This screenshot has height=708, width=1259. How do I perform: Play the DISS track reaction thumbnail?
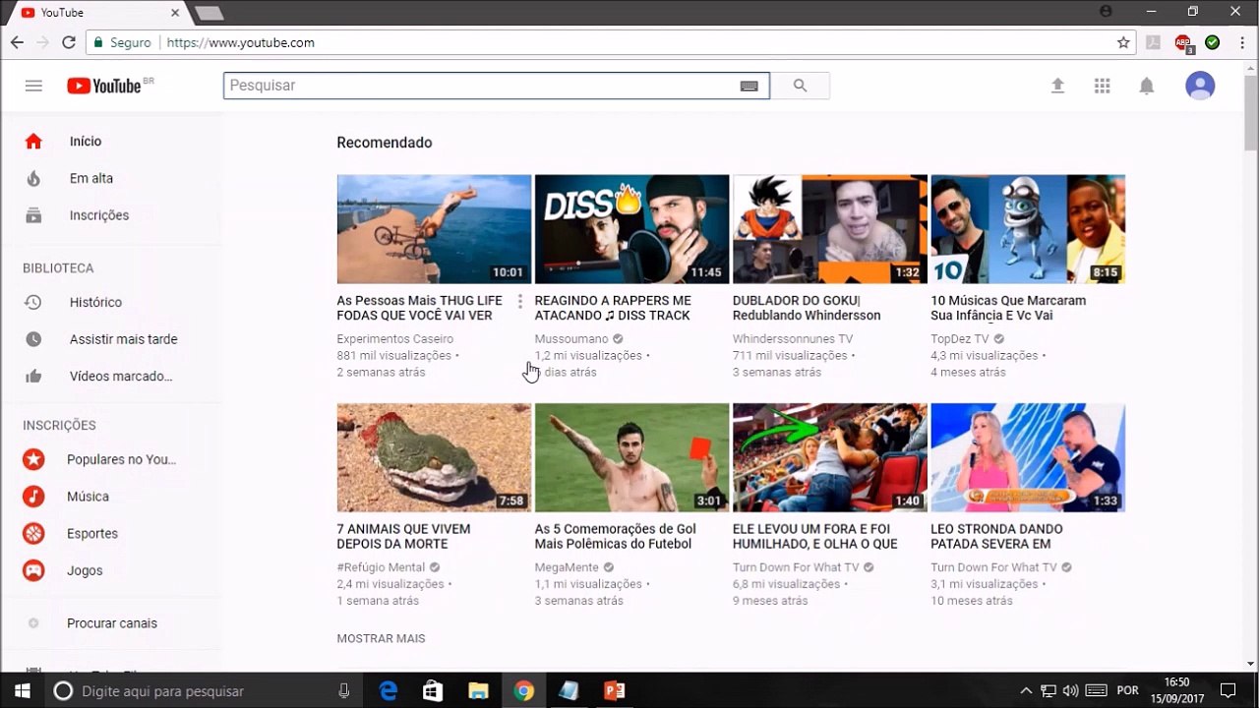click(x=631, y=229)
